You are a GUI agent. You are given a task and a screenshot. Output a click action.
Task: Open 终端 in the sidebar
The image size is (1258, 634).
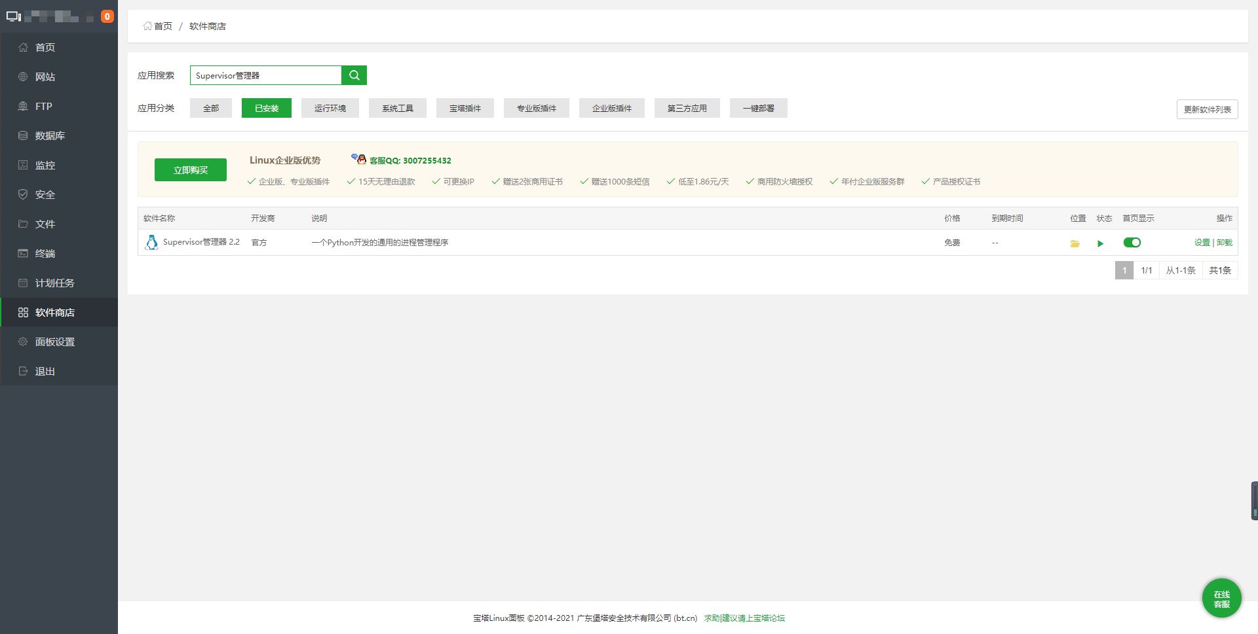pyautogui.click(x=59, y=253)
